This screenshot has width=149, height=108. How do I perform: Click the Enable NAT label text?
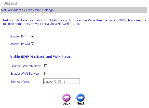[x=18, y=36]
